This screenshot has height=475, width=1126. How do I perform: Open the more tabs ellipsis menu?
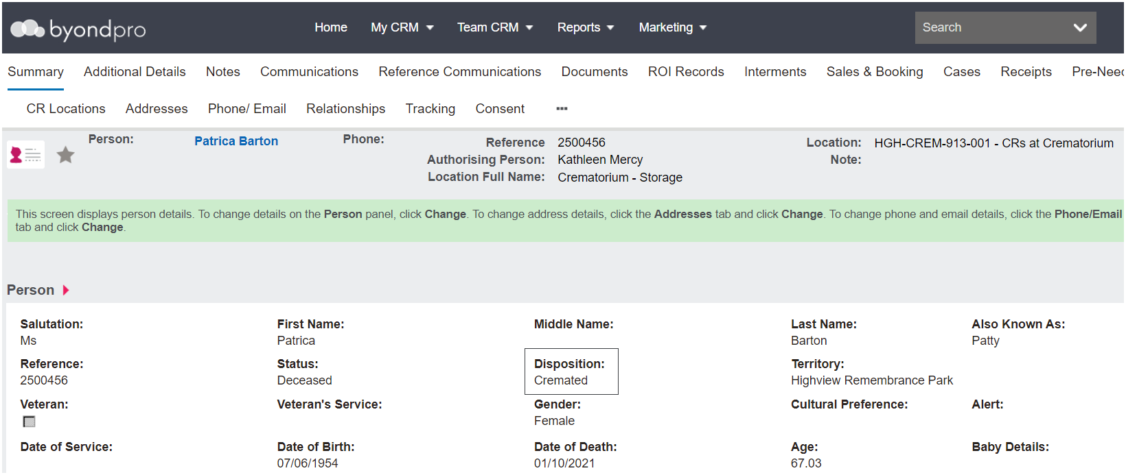coord(562,108)
